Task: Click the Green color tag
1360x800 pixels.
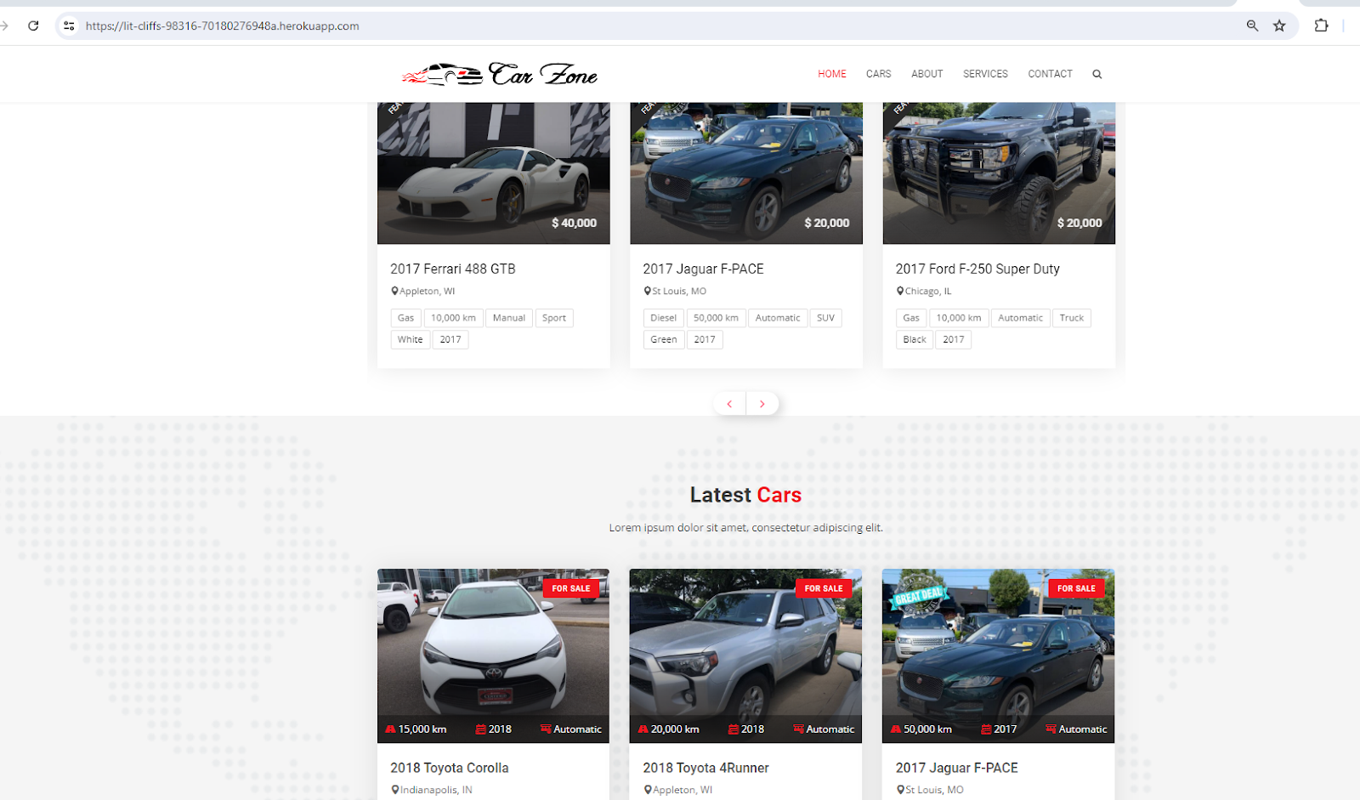Action: coord(664,339)
